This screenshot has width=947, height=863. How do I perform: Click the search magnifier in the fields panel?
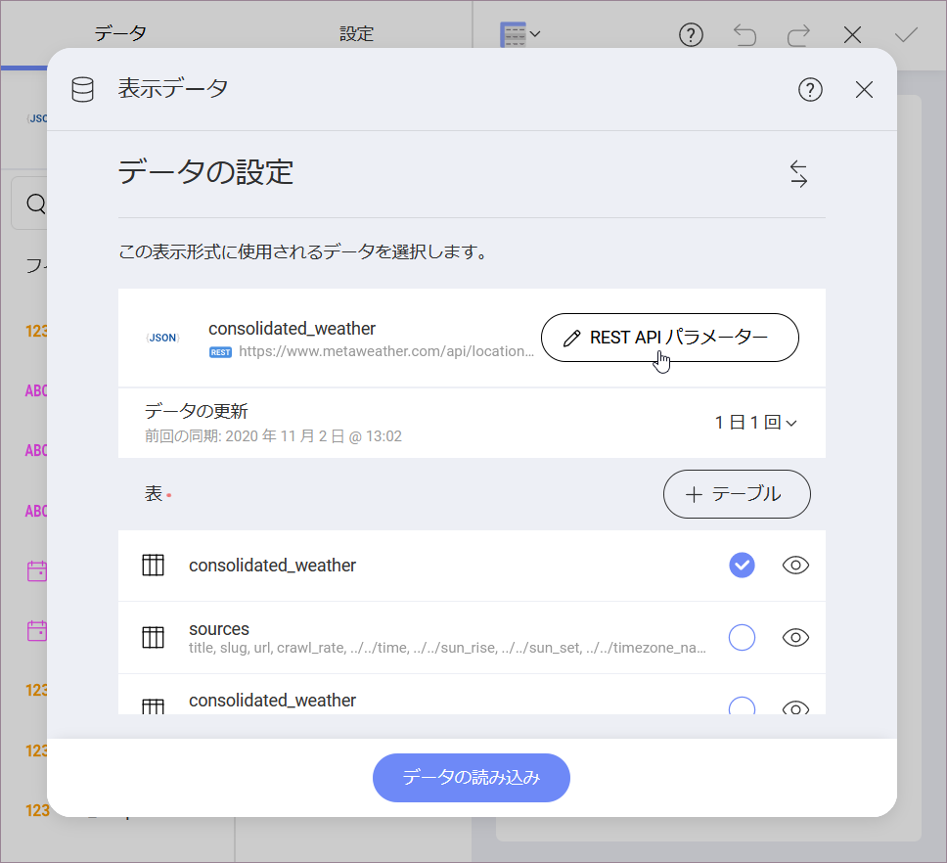click(36, 204)
